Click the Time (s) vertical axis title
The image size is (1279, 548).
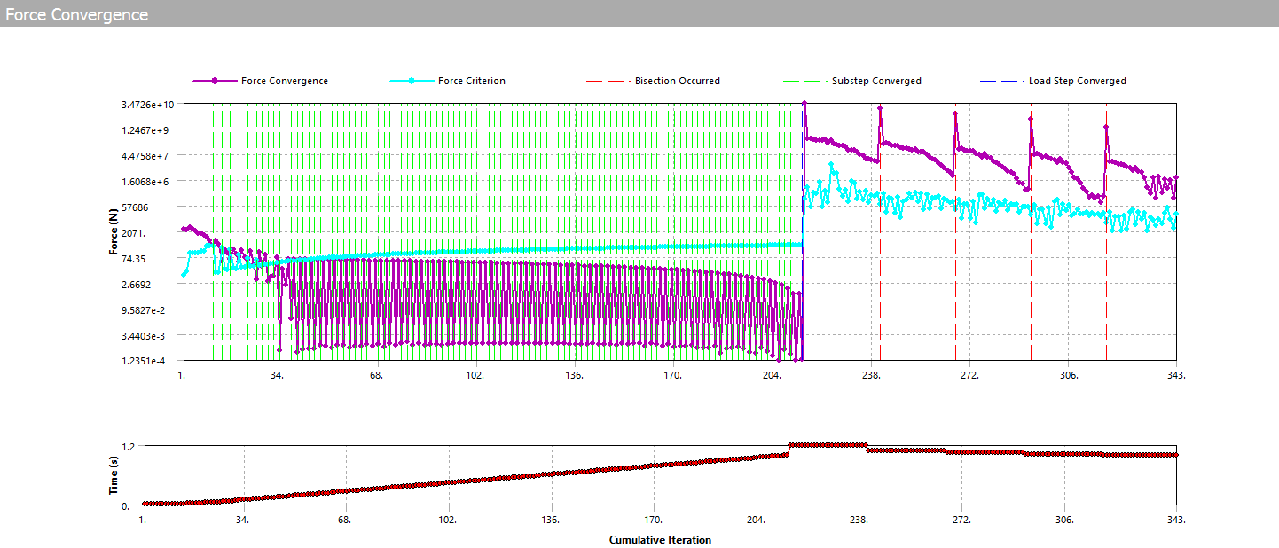pos(114,476)
